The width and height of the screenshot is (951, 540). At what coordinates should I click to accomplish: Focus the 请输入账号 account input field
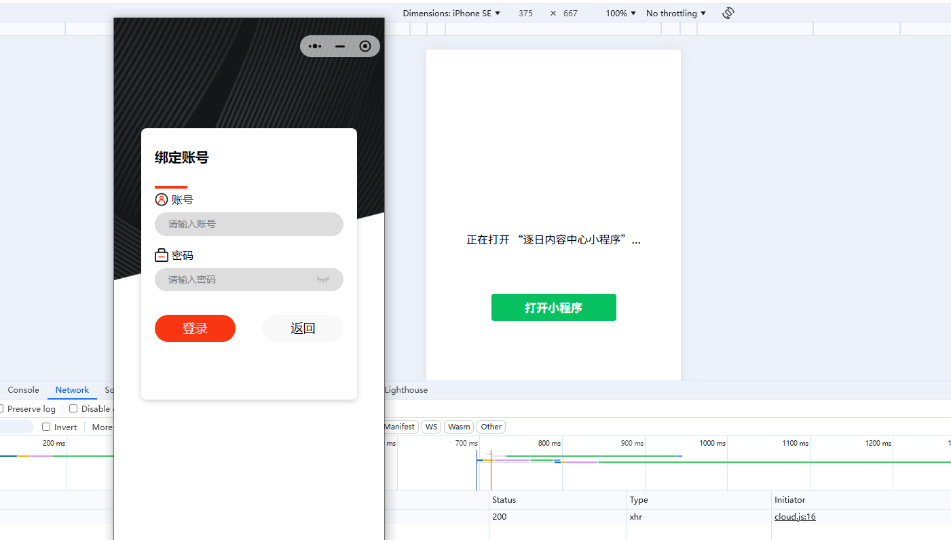pyautogui.click(x=249, y=224)
